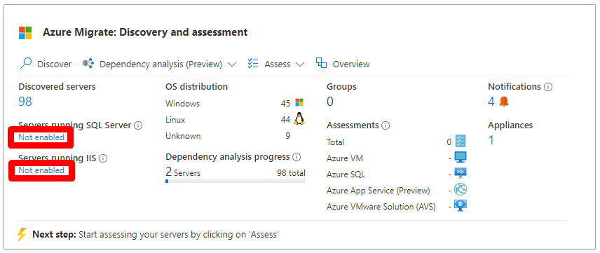Click info icon beside Dependency analysis progress
This screenshot has height=253, width=600.
point(296,157)
